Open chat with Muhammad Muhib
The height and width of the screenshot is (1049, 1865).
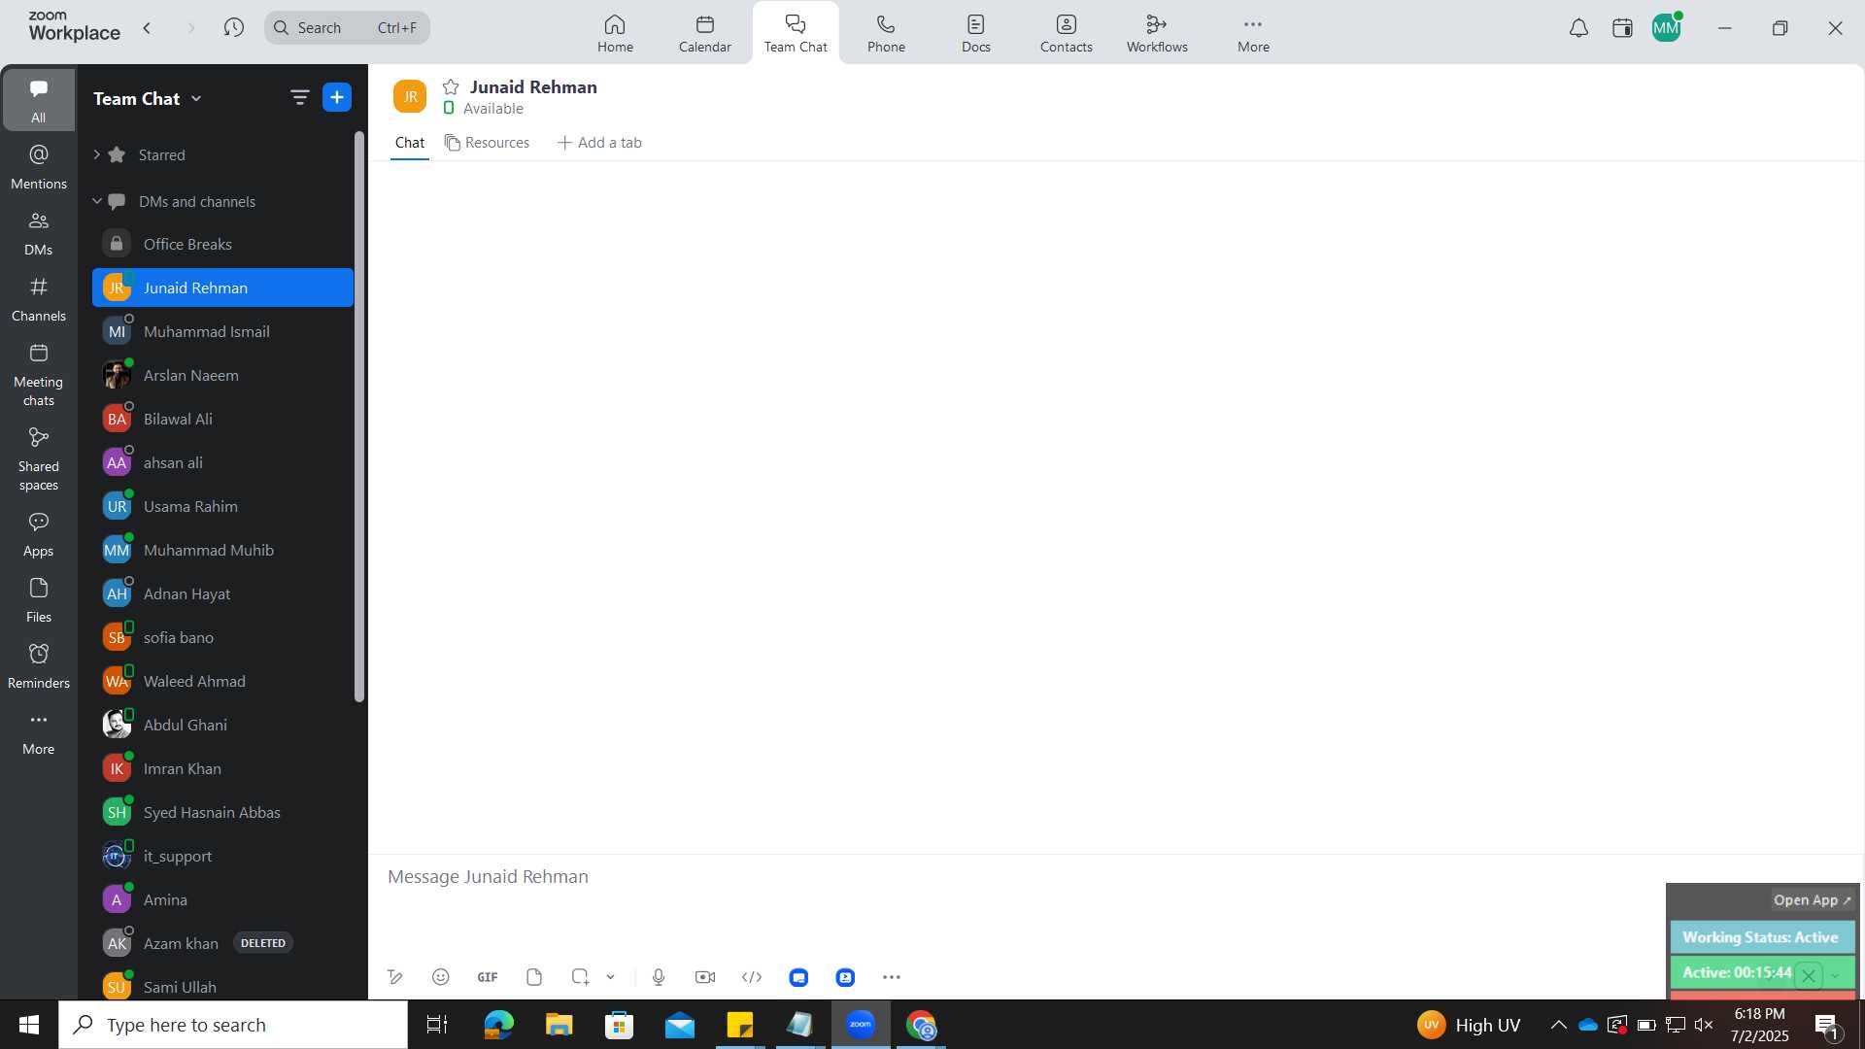coord(222,550)
